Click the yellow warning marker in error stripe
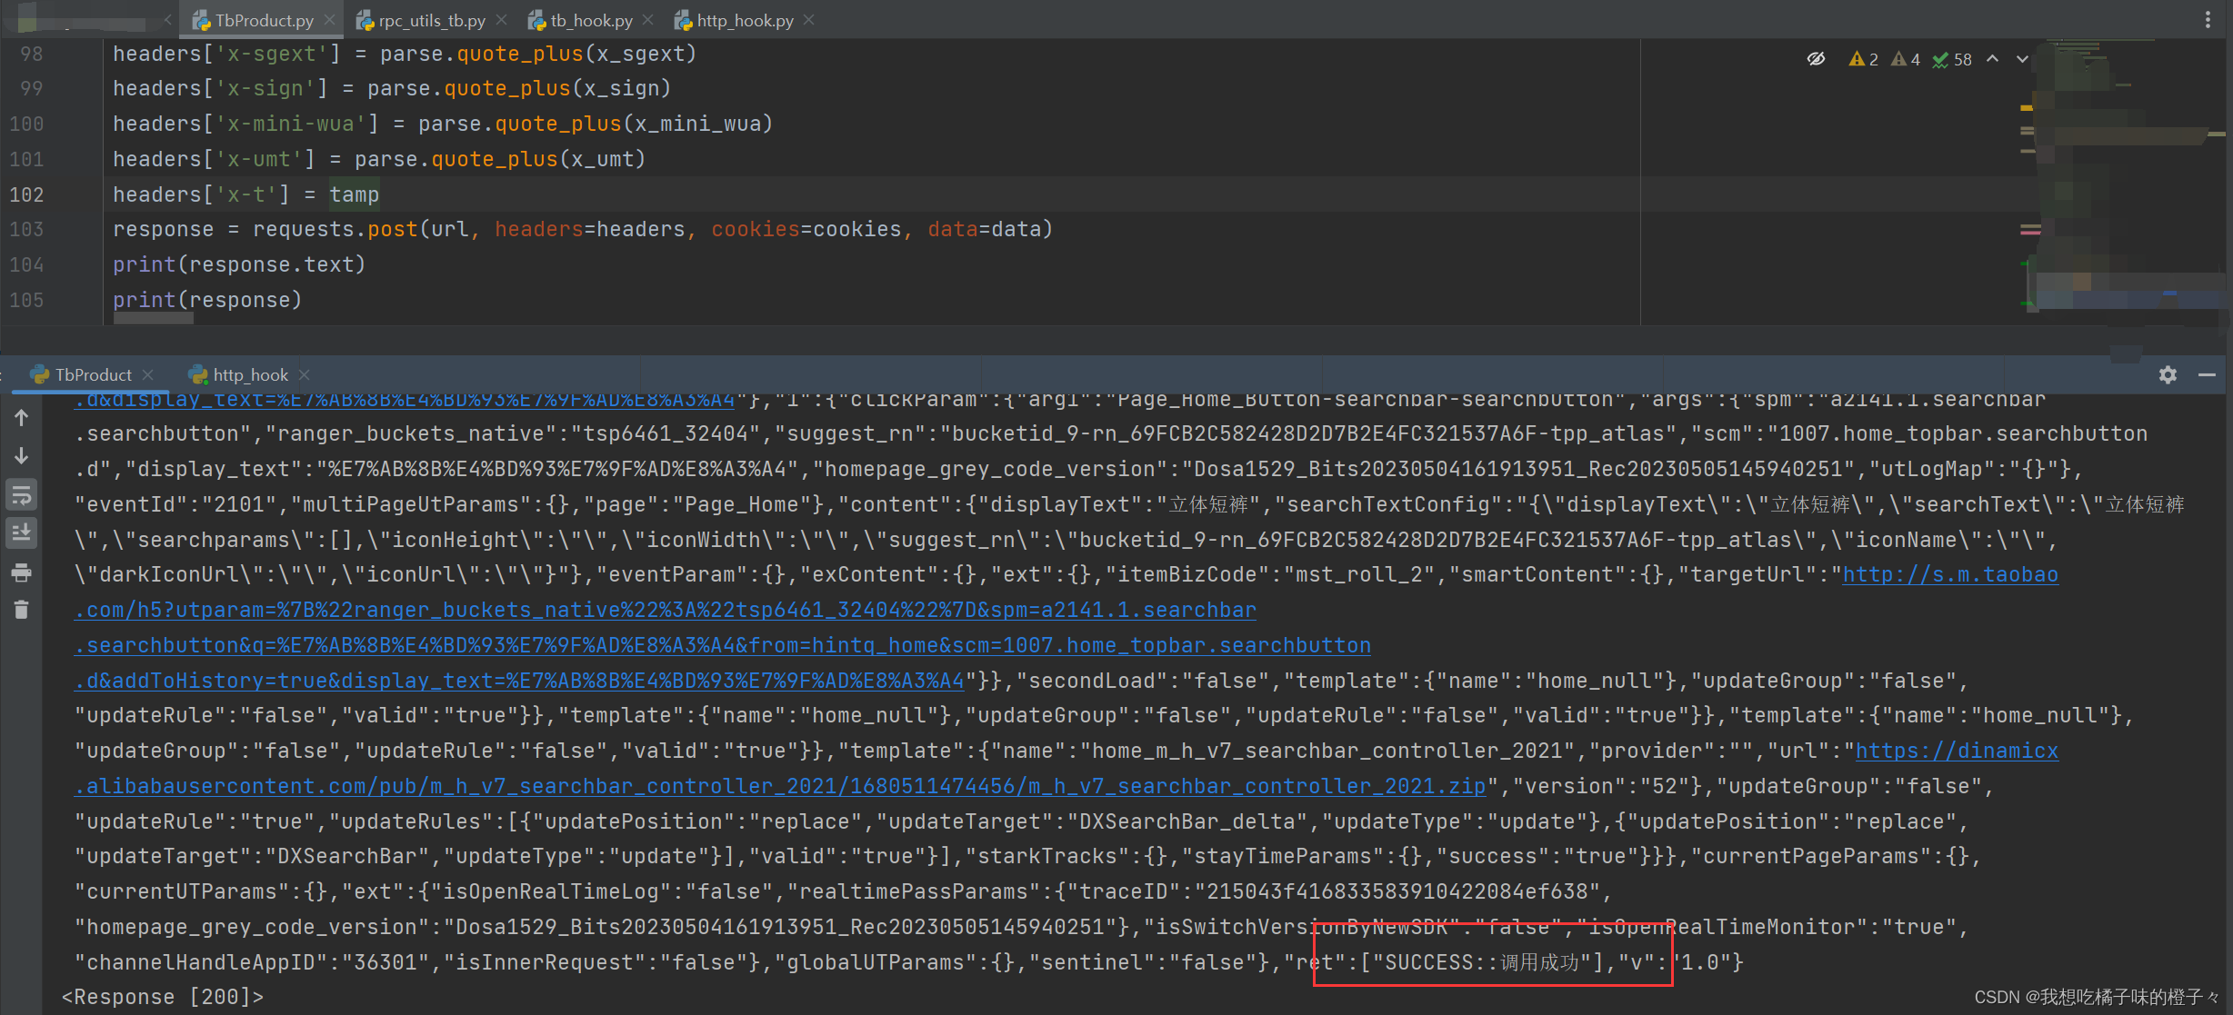Viewport: 2233px width, 1015px height. coord(2026,108)
